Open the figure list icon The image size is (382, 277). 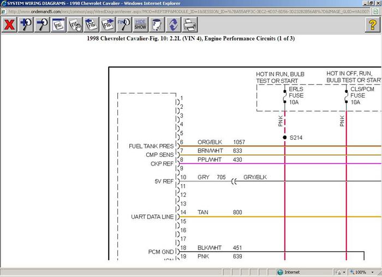point(58,25)
